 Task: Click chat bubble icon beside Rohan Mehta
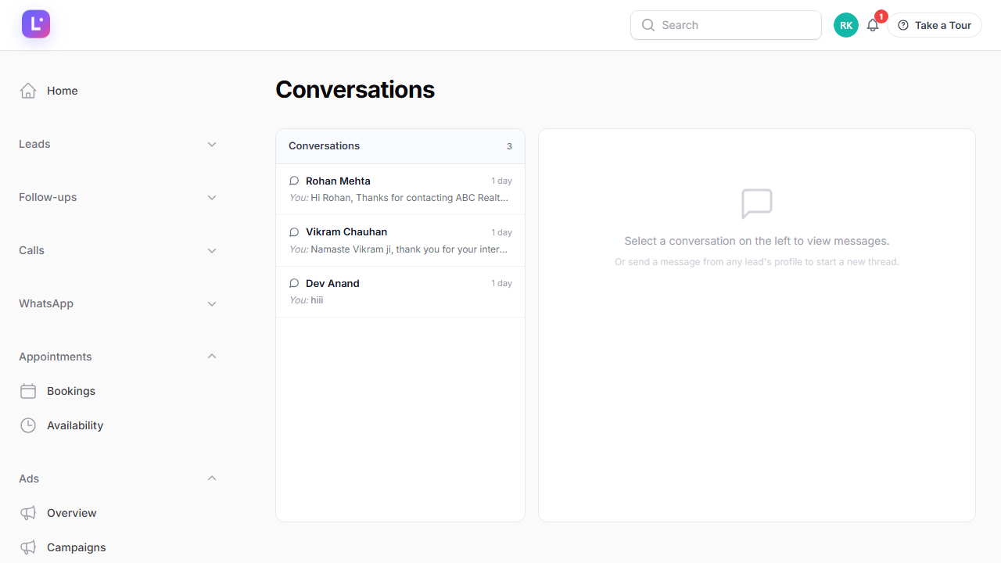[294, 181]
